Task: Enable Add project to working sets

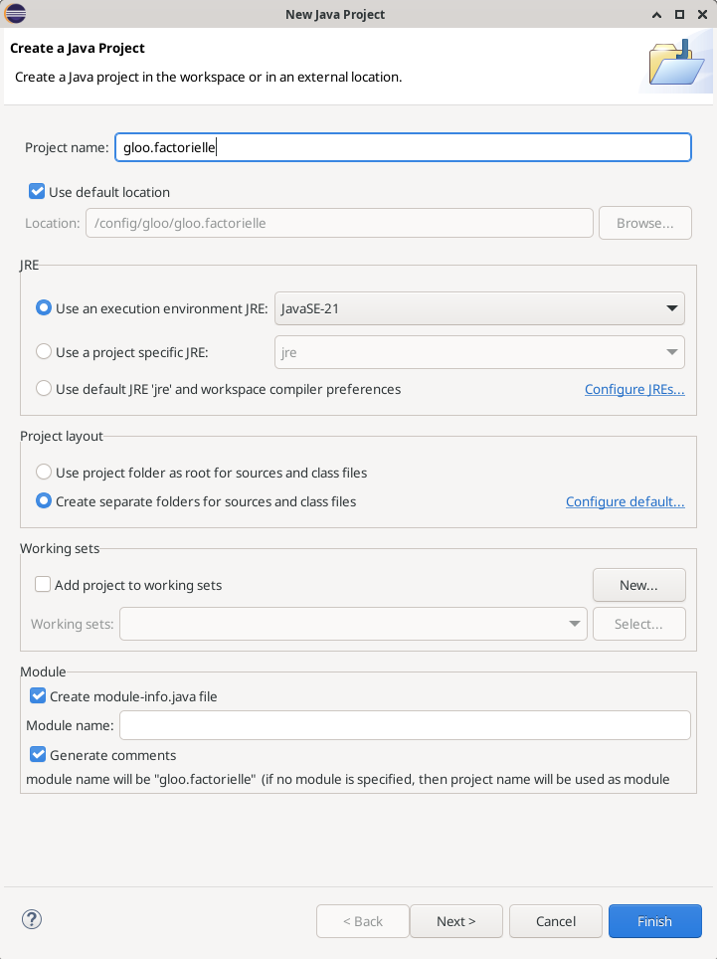Action: 43,584
